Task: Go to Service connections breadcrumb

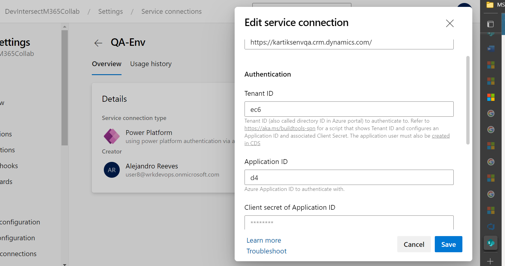Action: (171, 12)
